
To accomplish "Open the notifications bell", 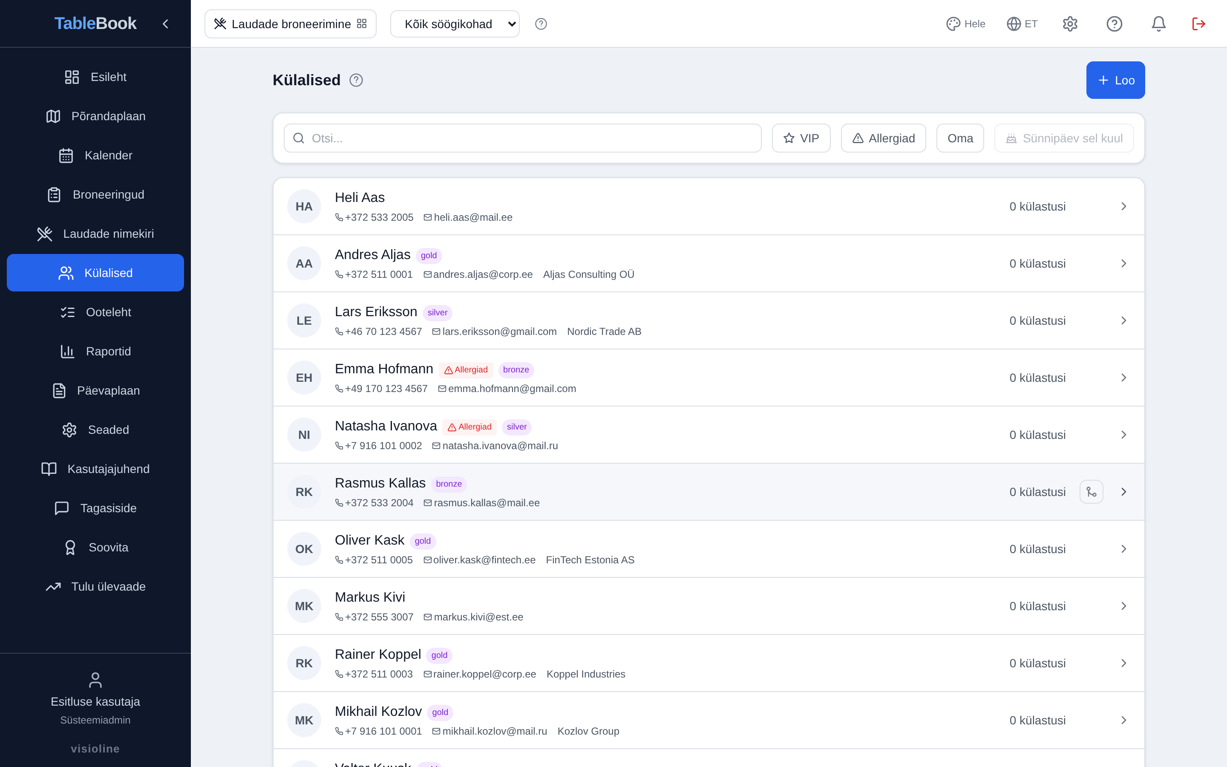I will [x=1158, y=24].
